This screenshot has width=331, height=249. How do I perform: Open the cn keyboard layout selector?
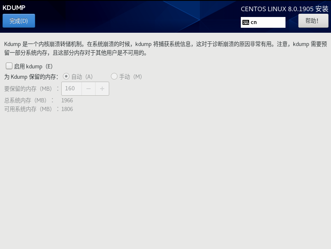(x=263, y=22)
